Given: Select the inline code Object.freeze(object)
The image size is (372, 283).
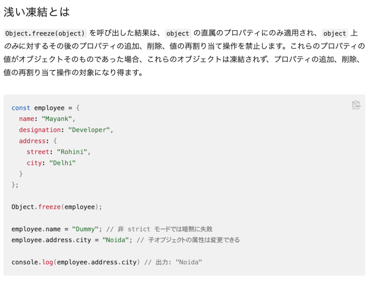Looking at the screenshot, I should pyautogui.click(x=45, y=33).
